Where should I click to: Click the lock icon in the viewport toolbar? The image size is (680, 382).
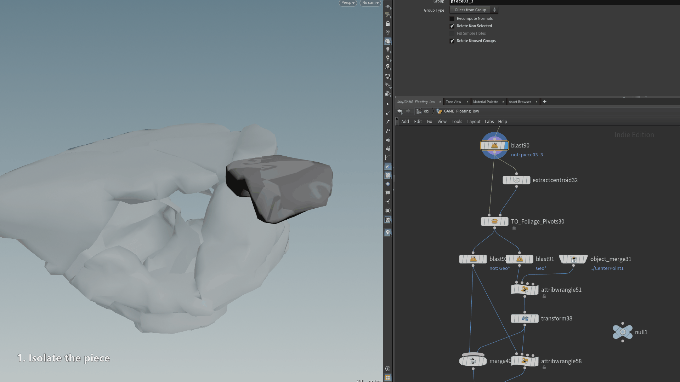(x=388, y=23)
